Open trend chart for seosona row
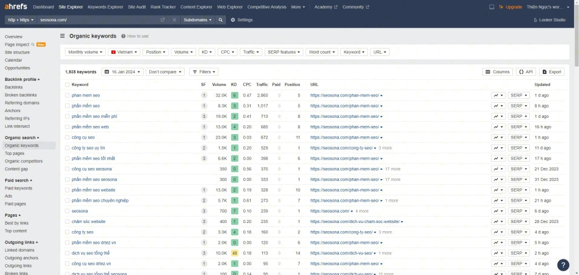Screen dimensions: 579x275 coord(498,211)
